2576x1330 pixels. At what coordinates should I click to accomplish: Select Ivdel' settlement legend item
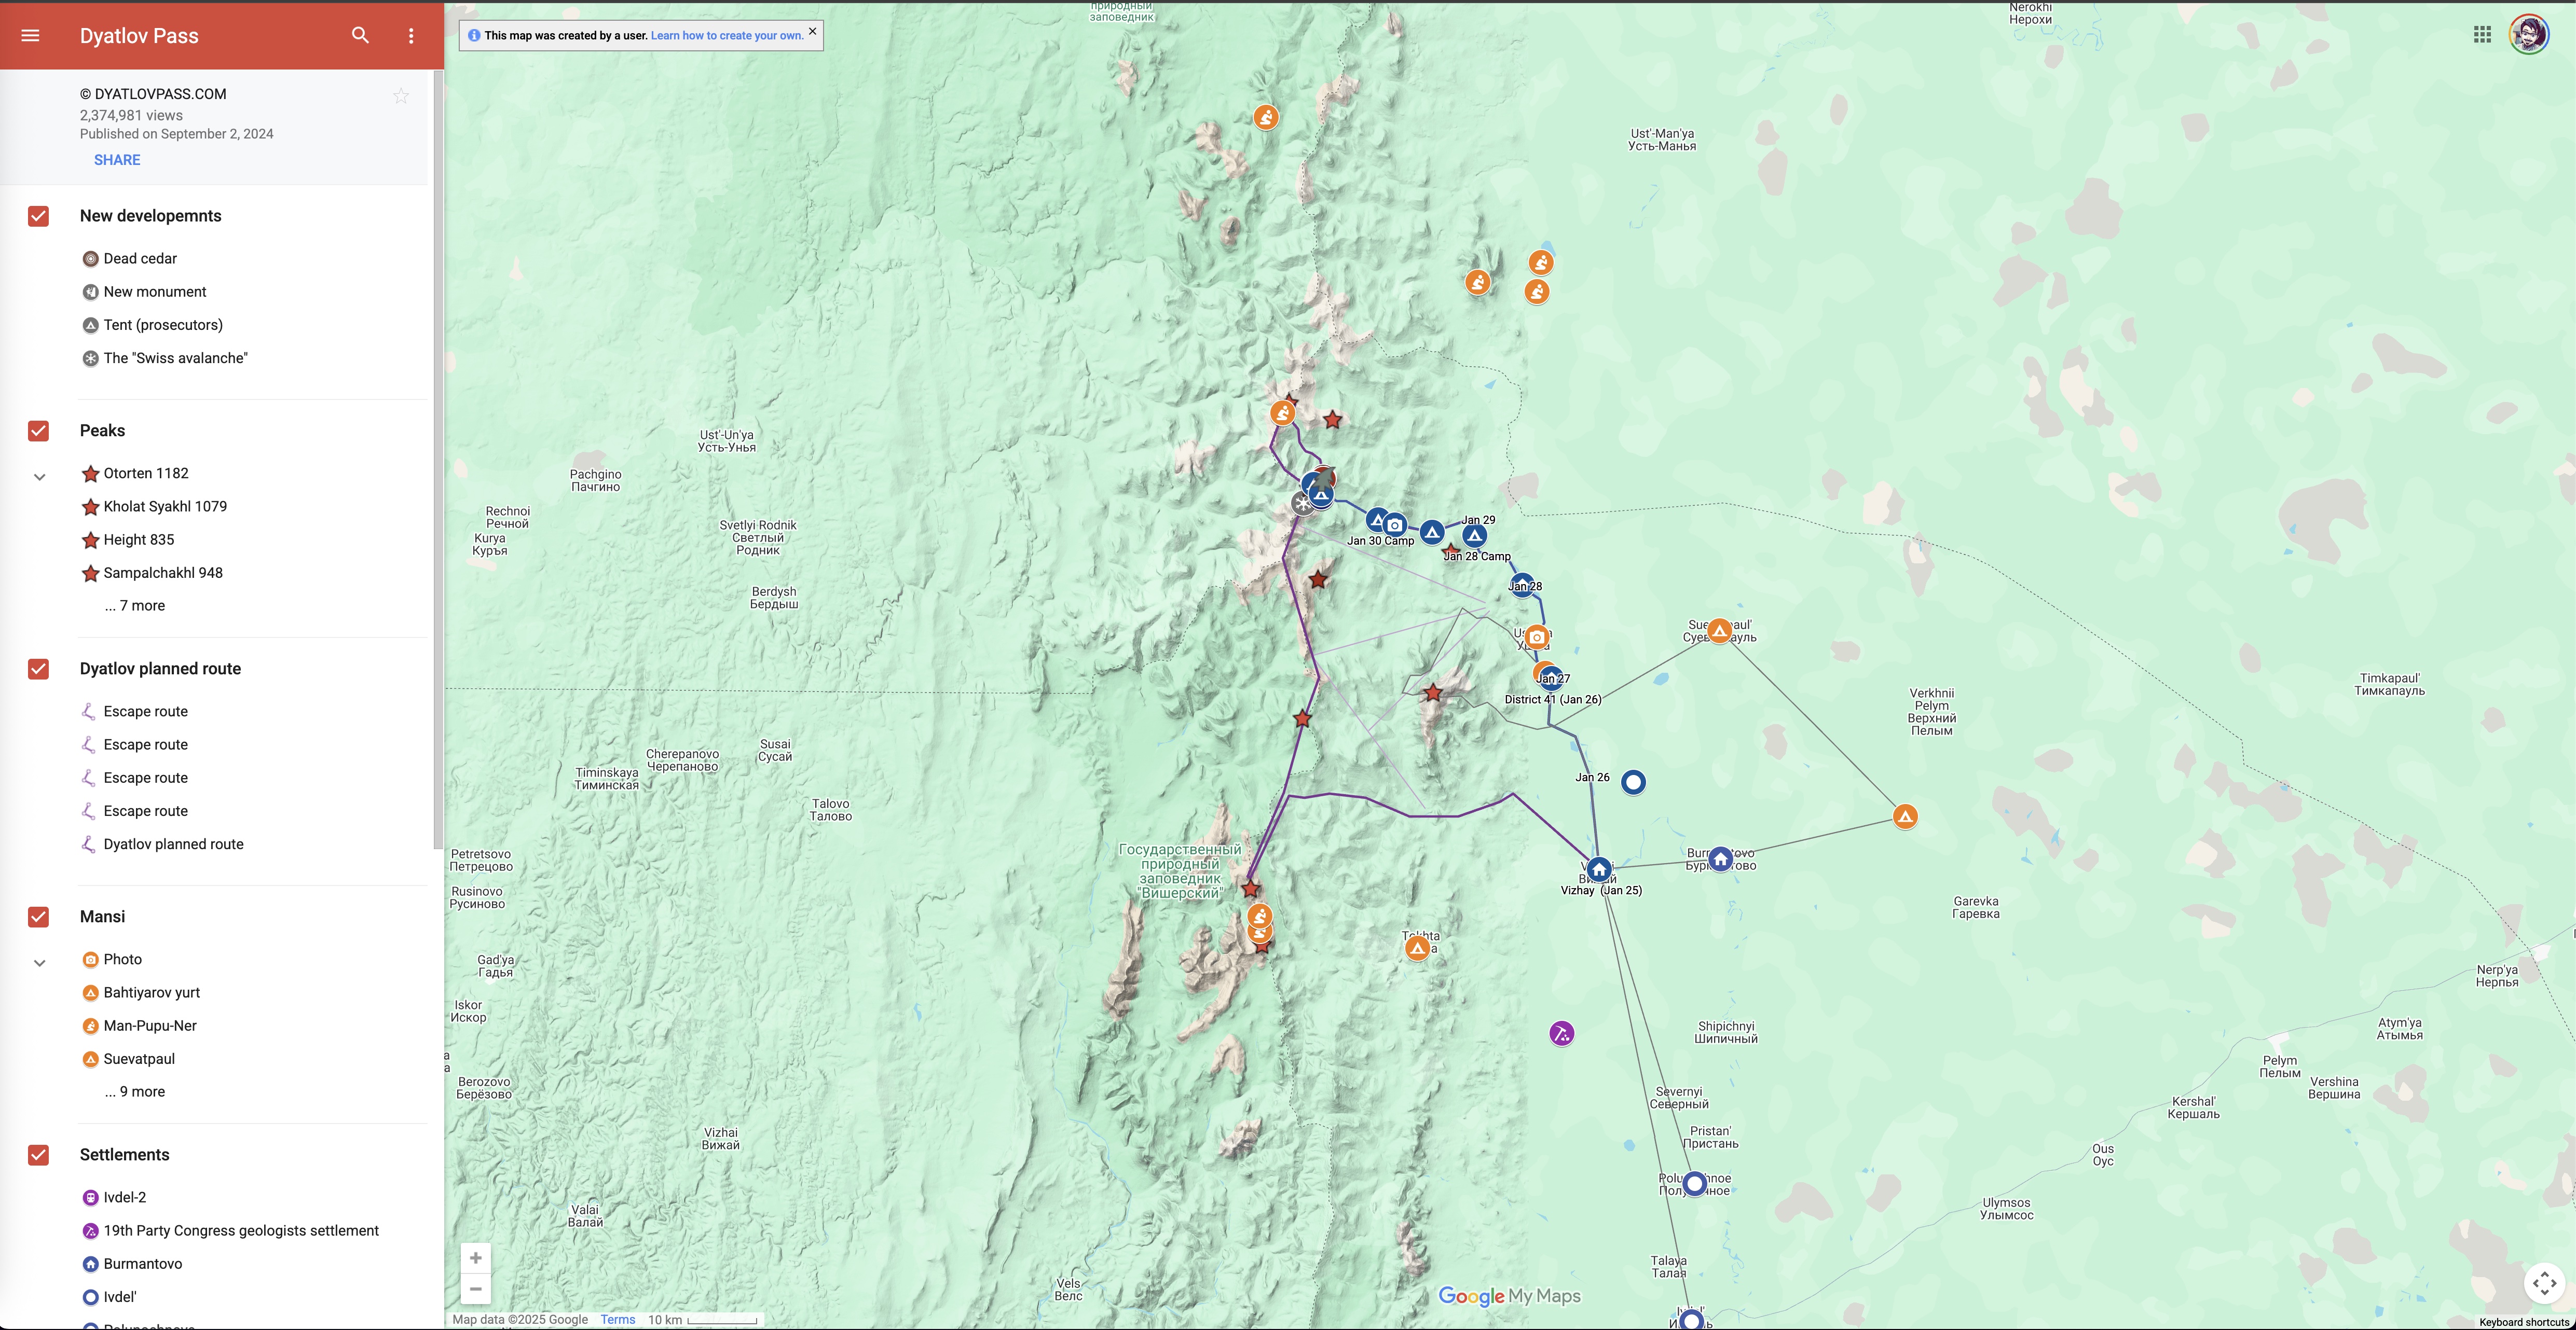pos(120,1297)
